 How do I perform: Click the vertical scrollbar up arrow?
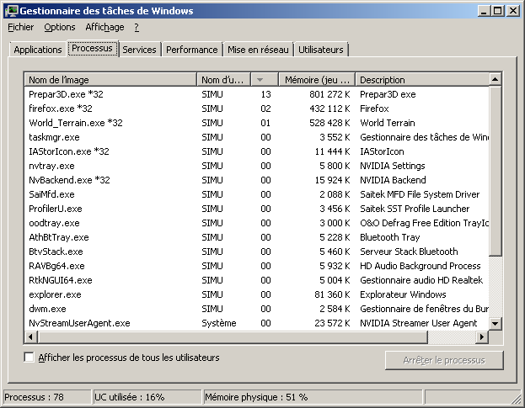(495, 80)
